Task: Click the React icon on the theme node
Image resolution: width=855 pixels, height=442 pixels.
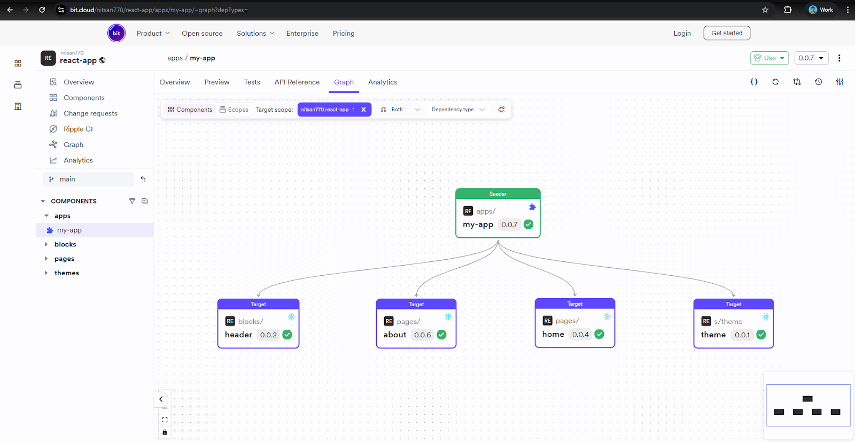Action: coord(766,317)
